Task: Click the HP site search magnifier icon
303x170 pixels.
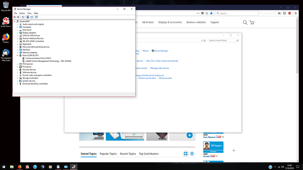Action: tap(245, 22)
